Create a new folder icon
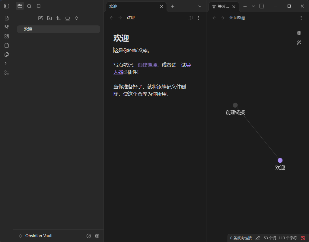 [x=49, y=18]
